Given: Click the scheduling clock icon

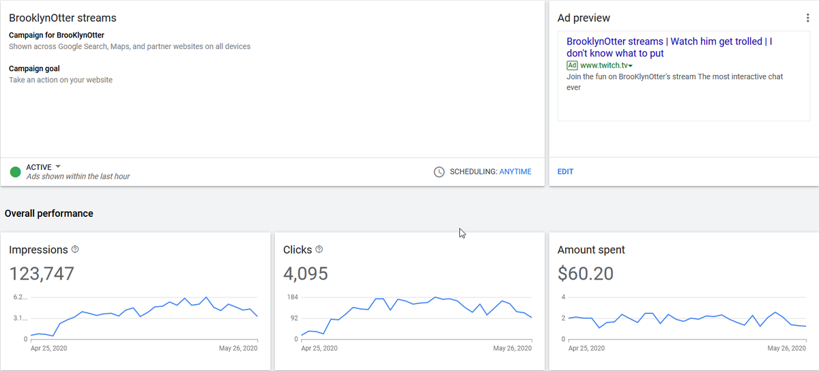Looking at the screenshot, I should (440, 172).
